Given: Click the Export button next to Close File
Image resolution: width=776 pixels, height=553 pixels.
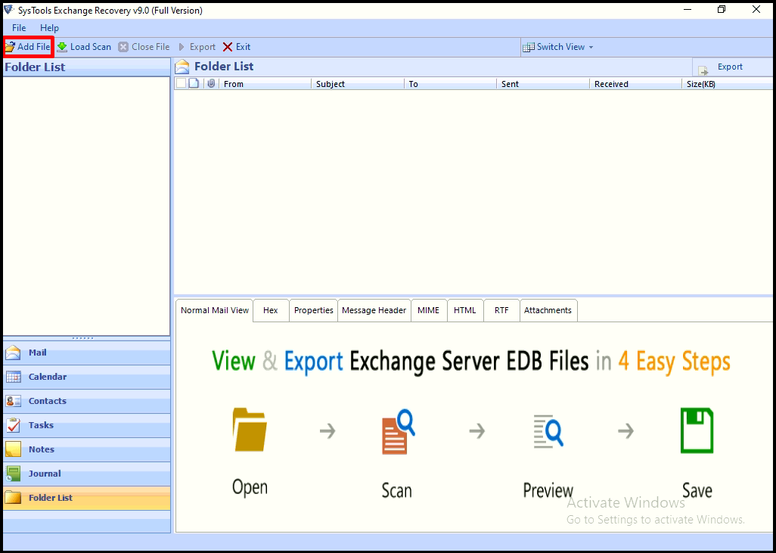Looking at the screenshot, I should (x=197, y=47).
